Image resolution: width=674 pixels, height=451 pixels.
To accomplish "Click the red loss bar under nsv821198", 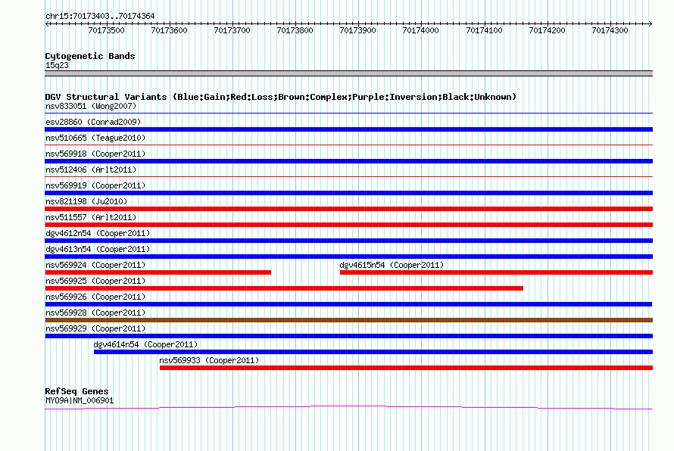I will [348, 209].
